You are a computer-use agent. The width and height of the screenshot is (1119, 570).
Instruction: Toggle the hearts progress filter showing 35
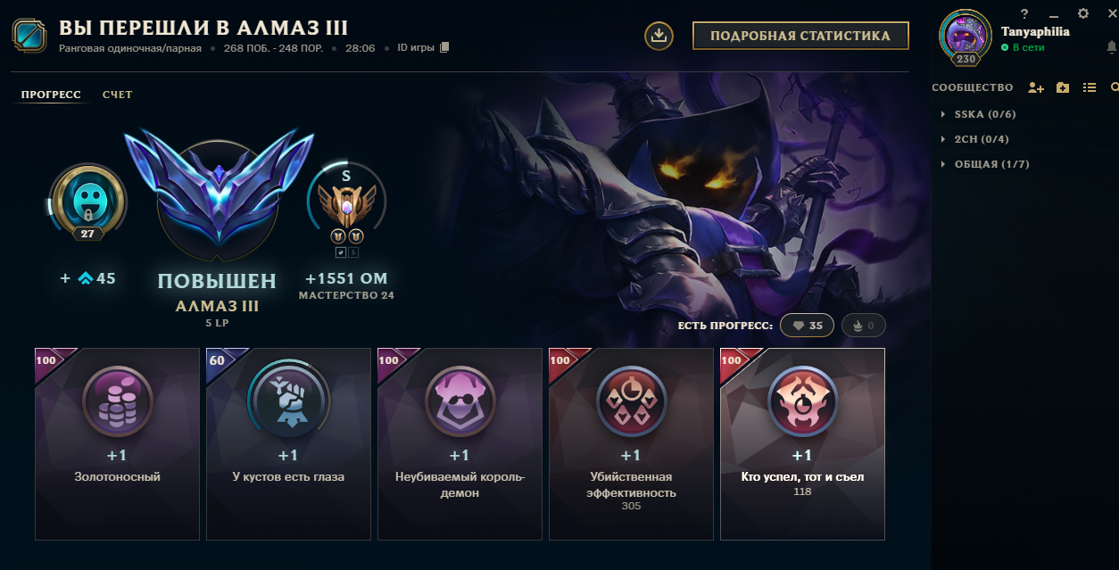point(807,326)
